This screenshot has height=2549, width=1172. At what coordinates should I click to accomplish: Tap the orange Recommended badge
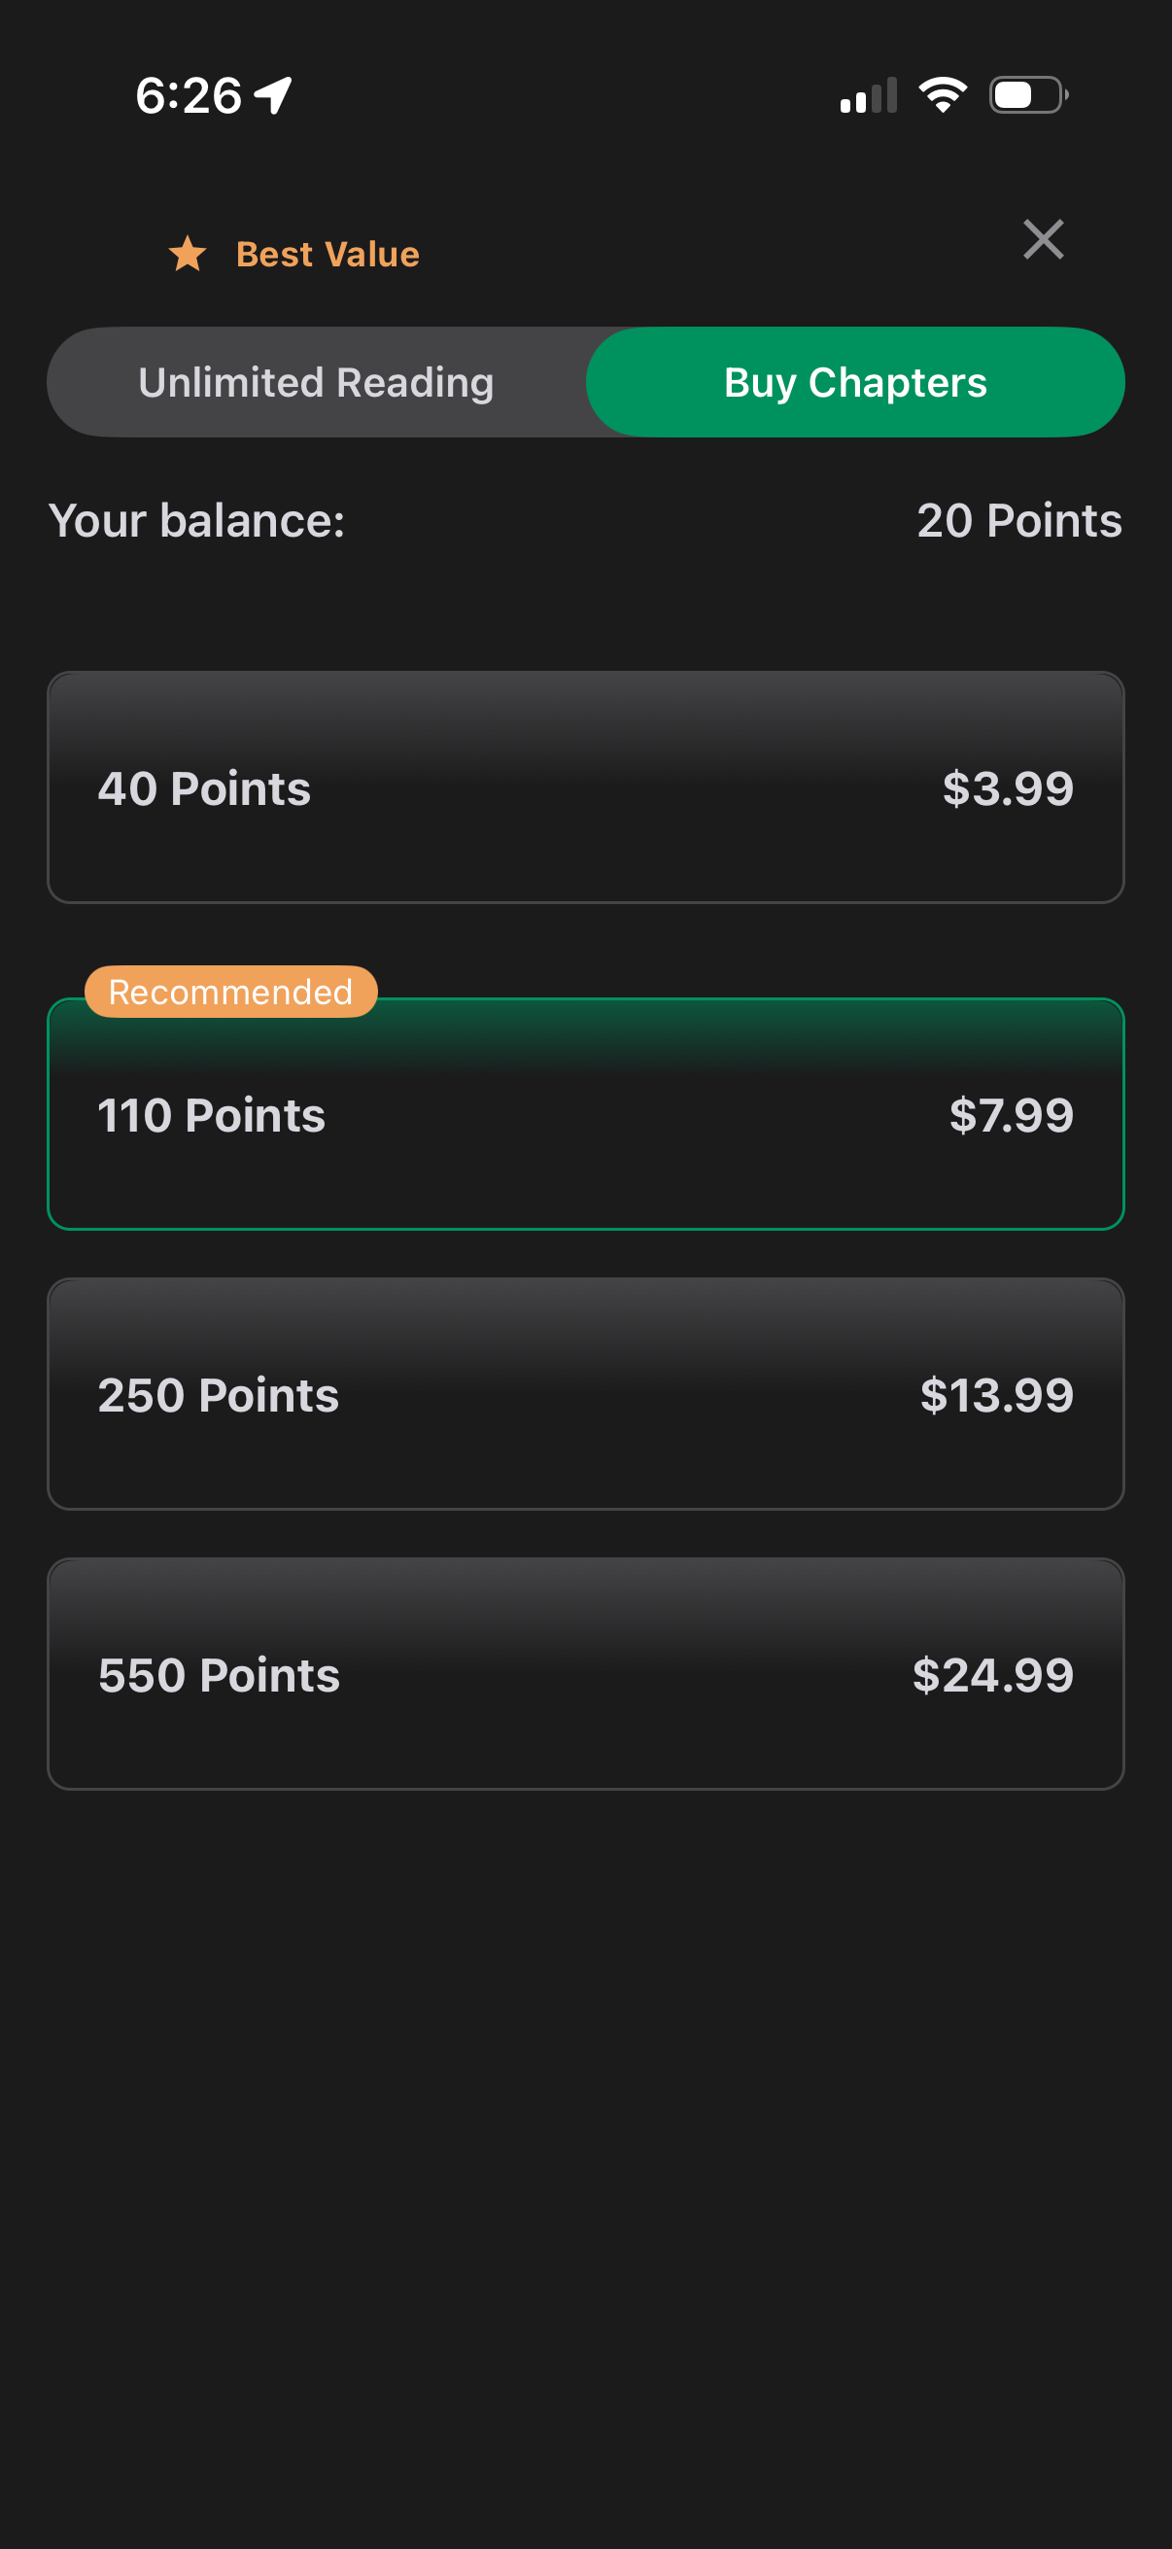(x=230, y=992)
